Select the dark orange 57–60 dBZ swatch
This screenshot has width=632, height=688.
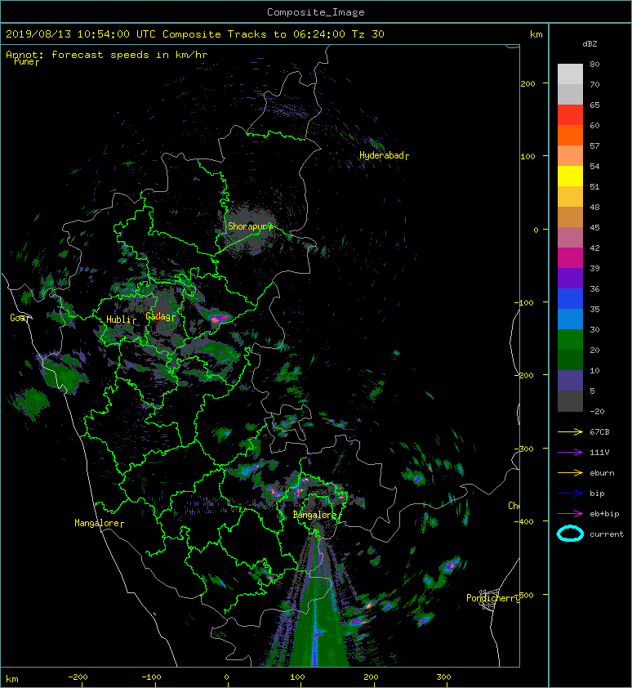click(570, 135)
